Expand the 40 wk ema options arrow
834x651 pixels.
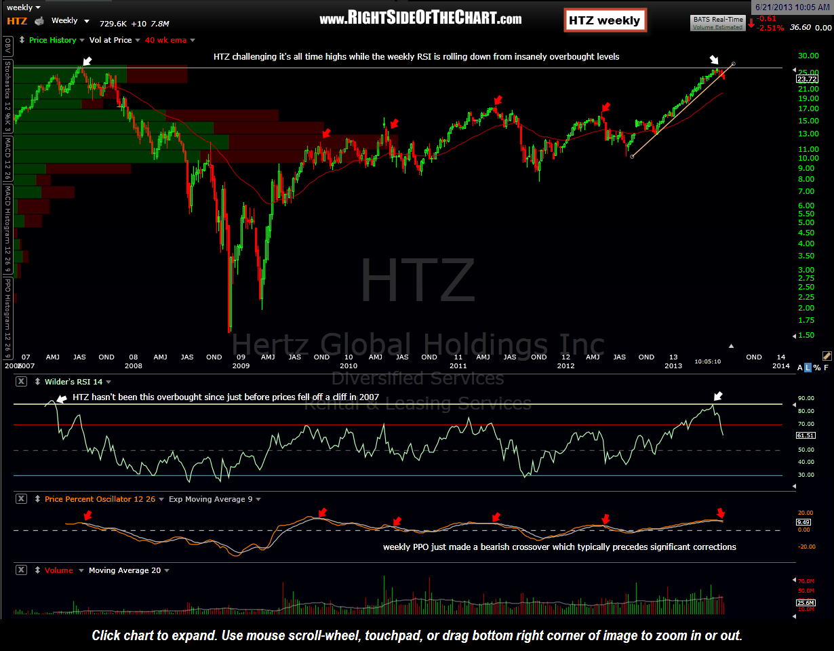193,41
